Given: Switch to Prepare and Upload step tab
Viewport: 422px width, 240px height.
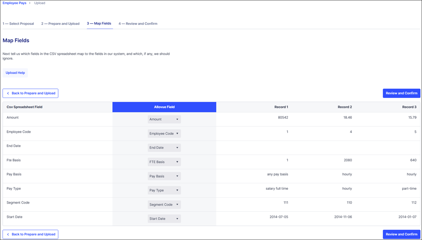Looking at the screenshot, I should [60, 24].
